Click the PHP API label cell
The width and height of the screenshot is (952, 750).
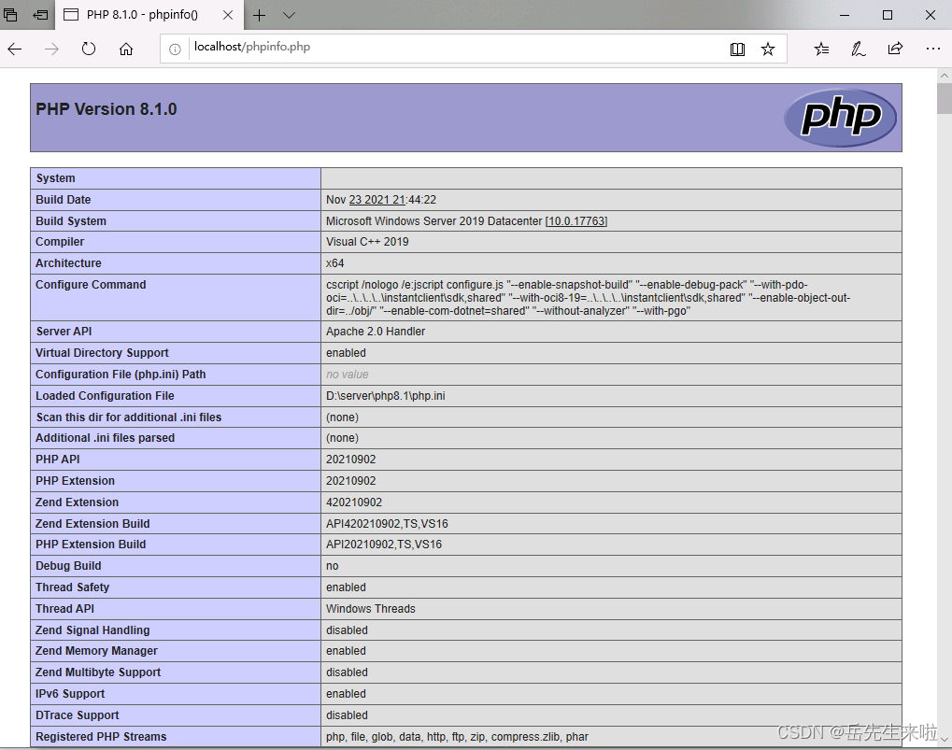[x=176, y=460]
